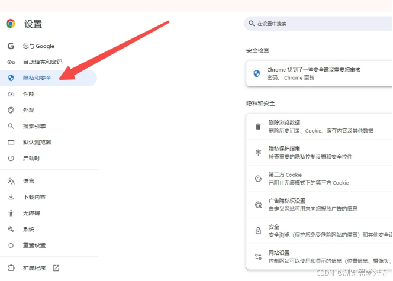Open 安全 settings row
Viewport: 393px width, 281px height.
pyautogui.click(x=320, y=231)
